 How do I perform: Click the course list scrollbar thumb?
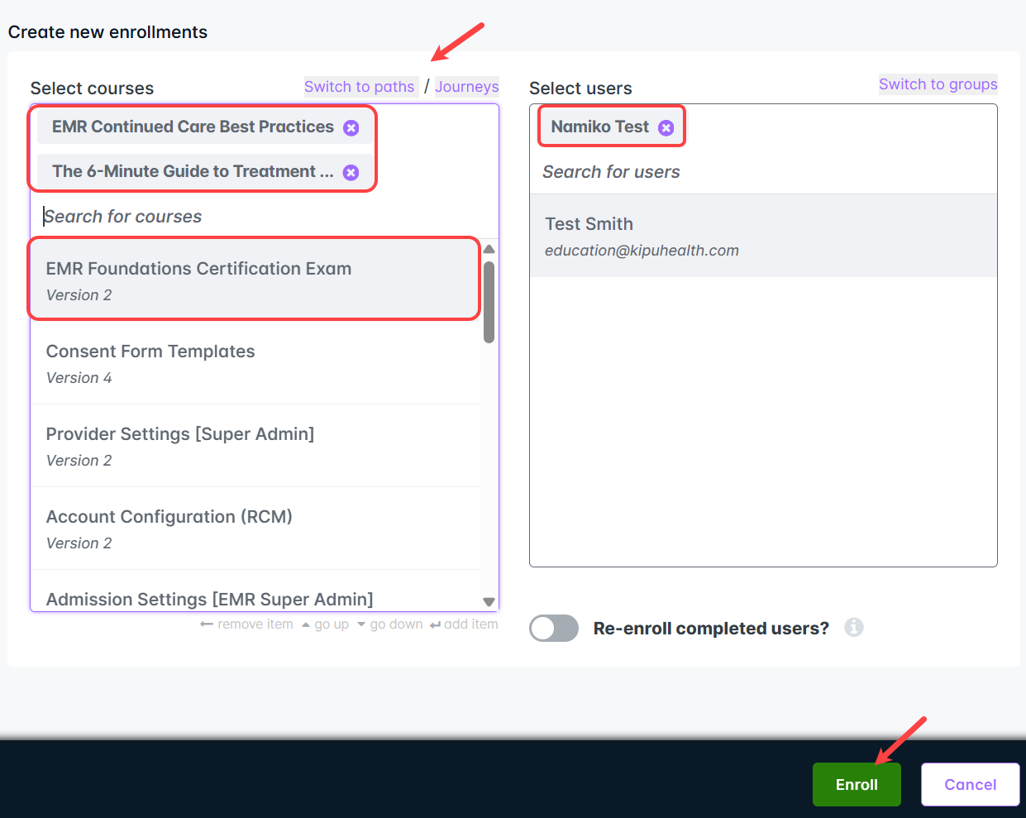click(489, 302)
